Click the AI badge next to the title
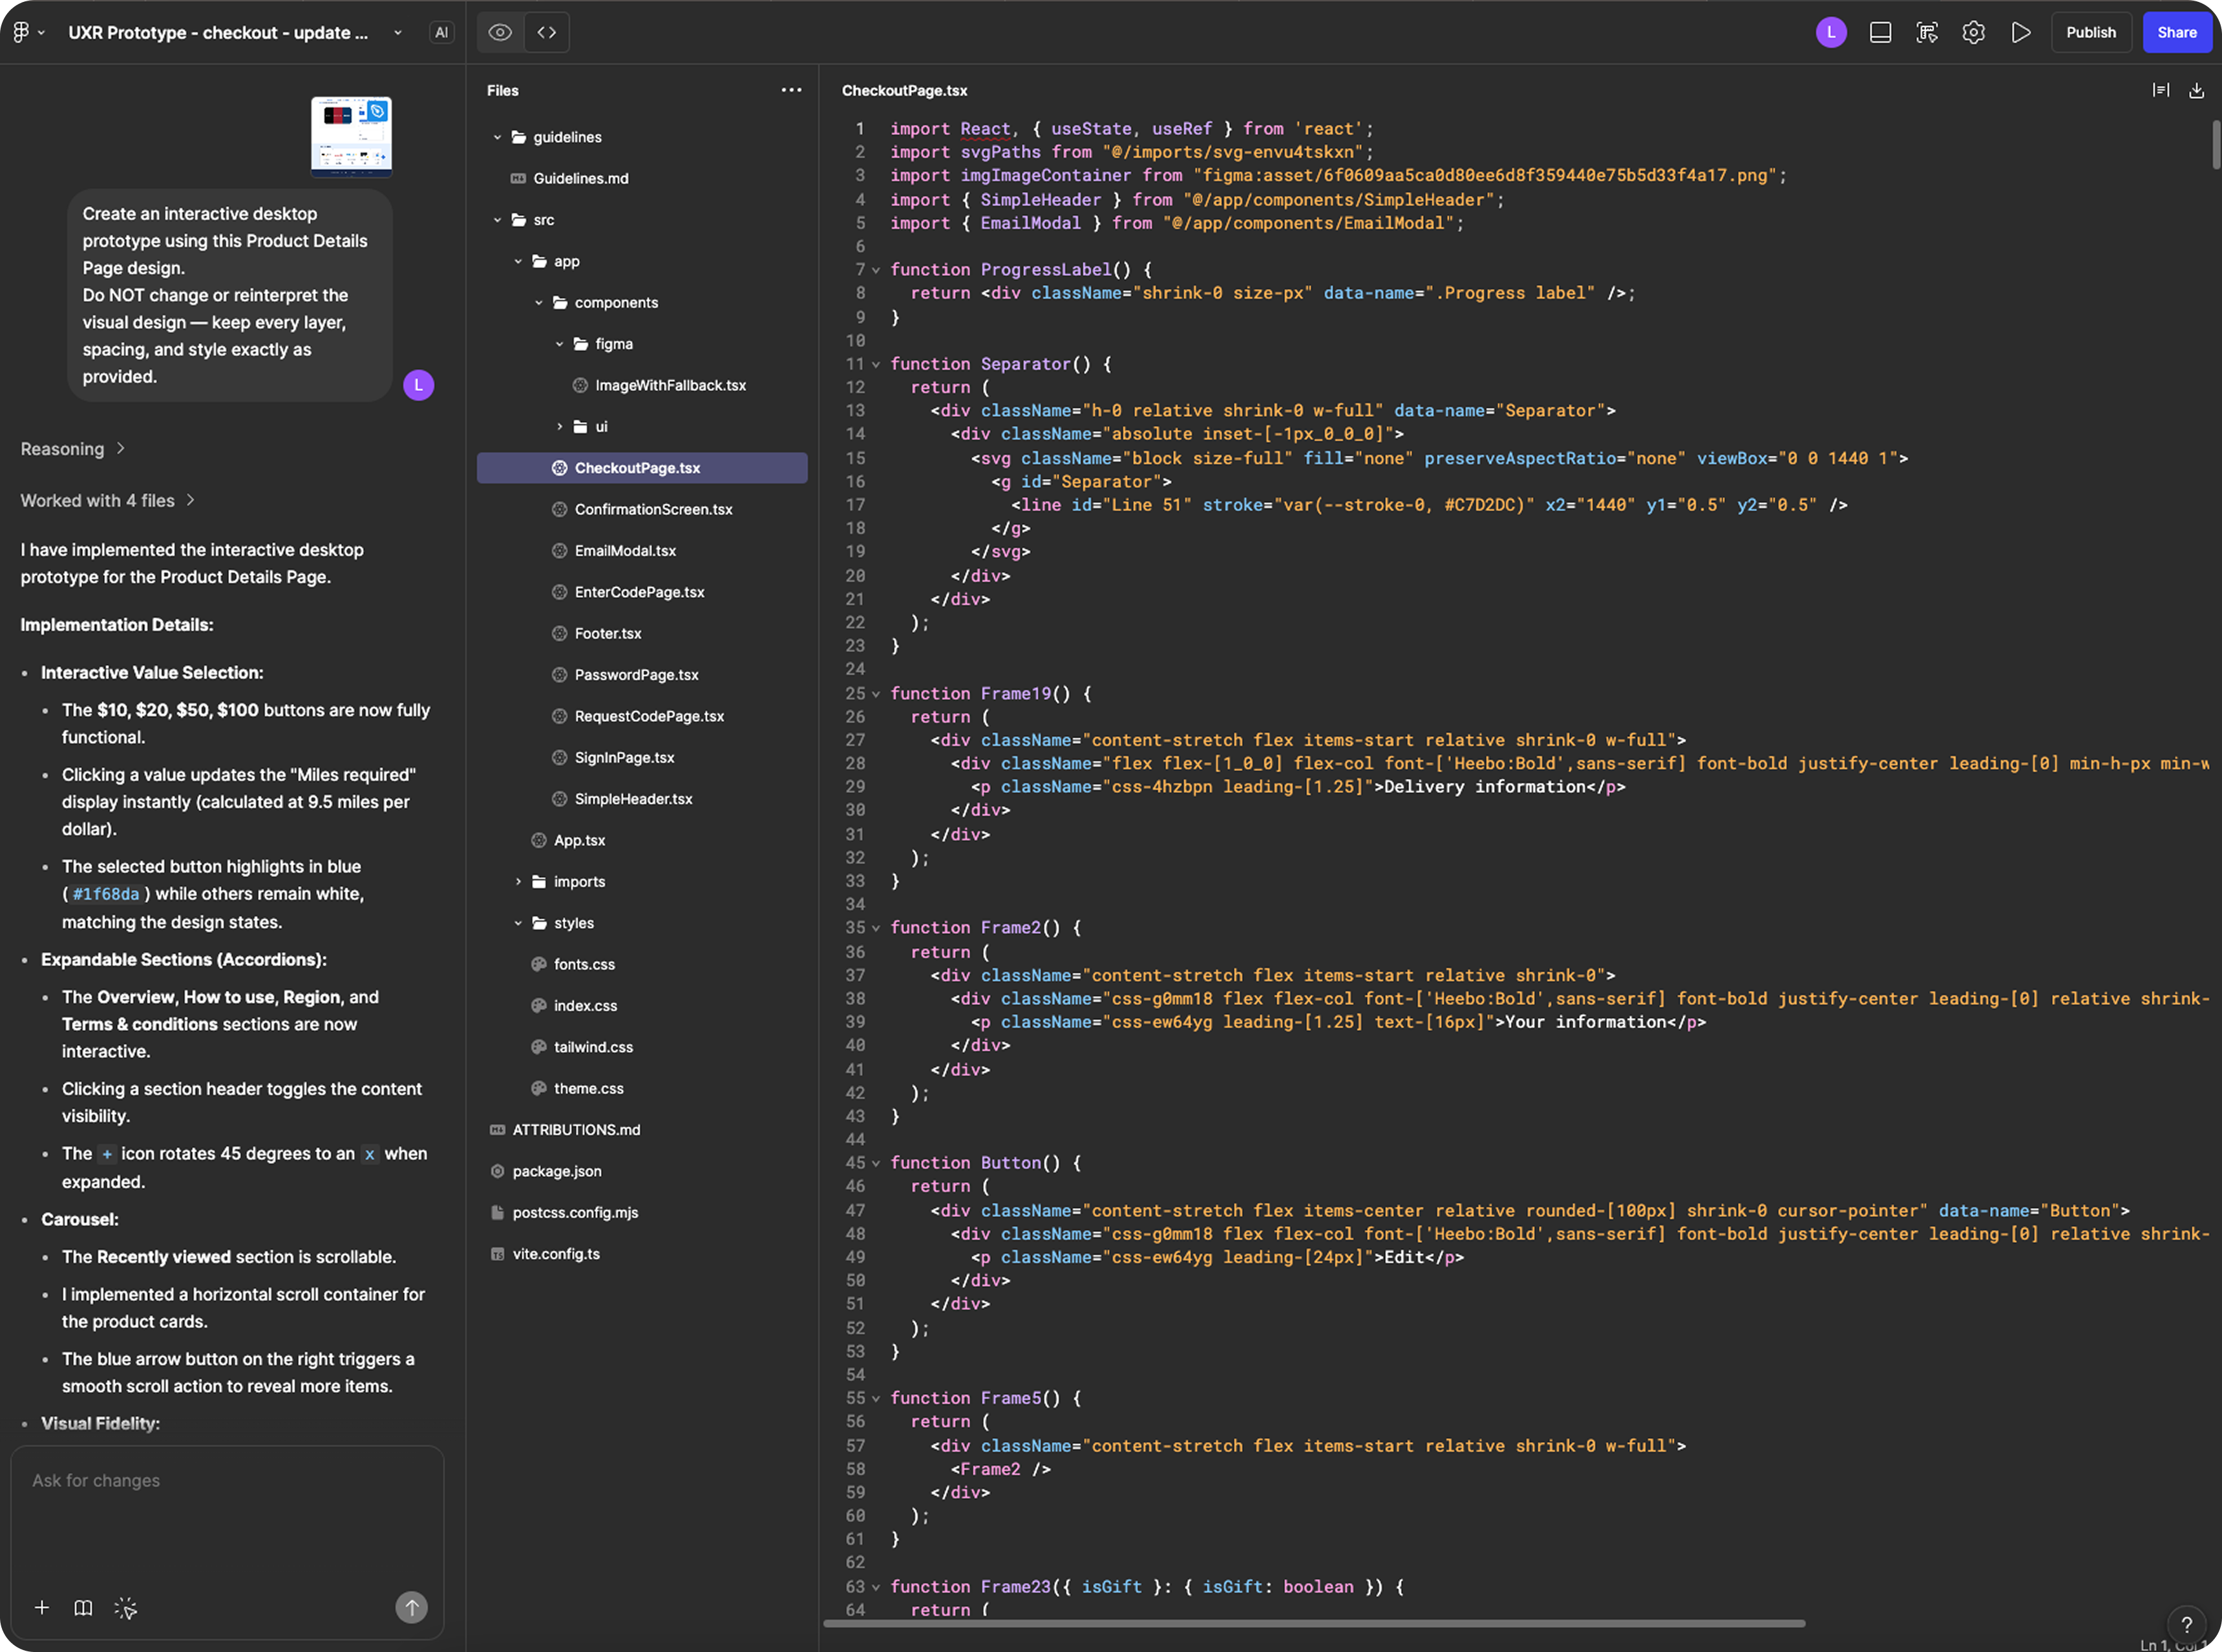The image size is (2222, 1652). [x=441, y=32]
